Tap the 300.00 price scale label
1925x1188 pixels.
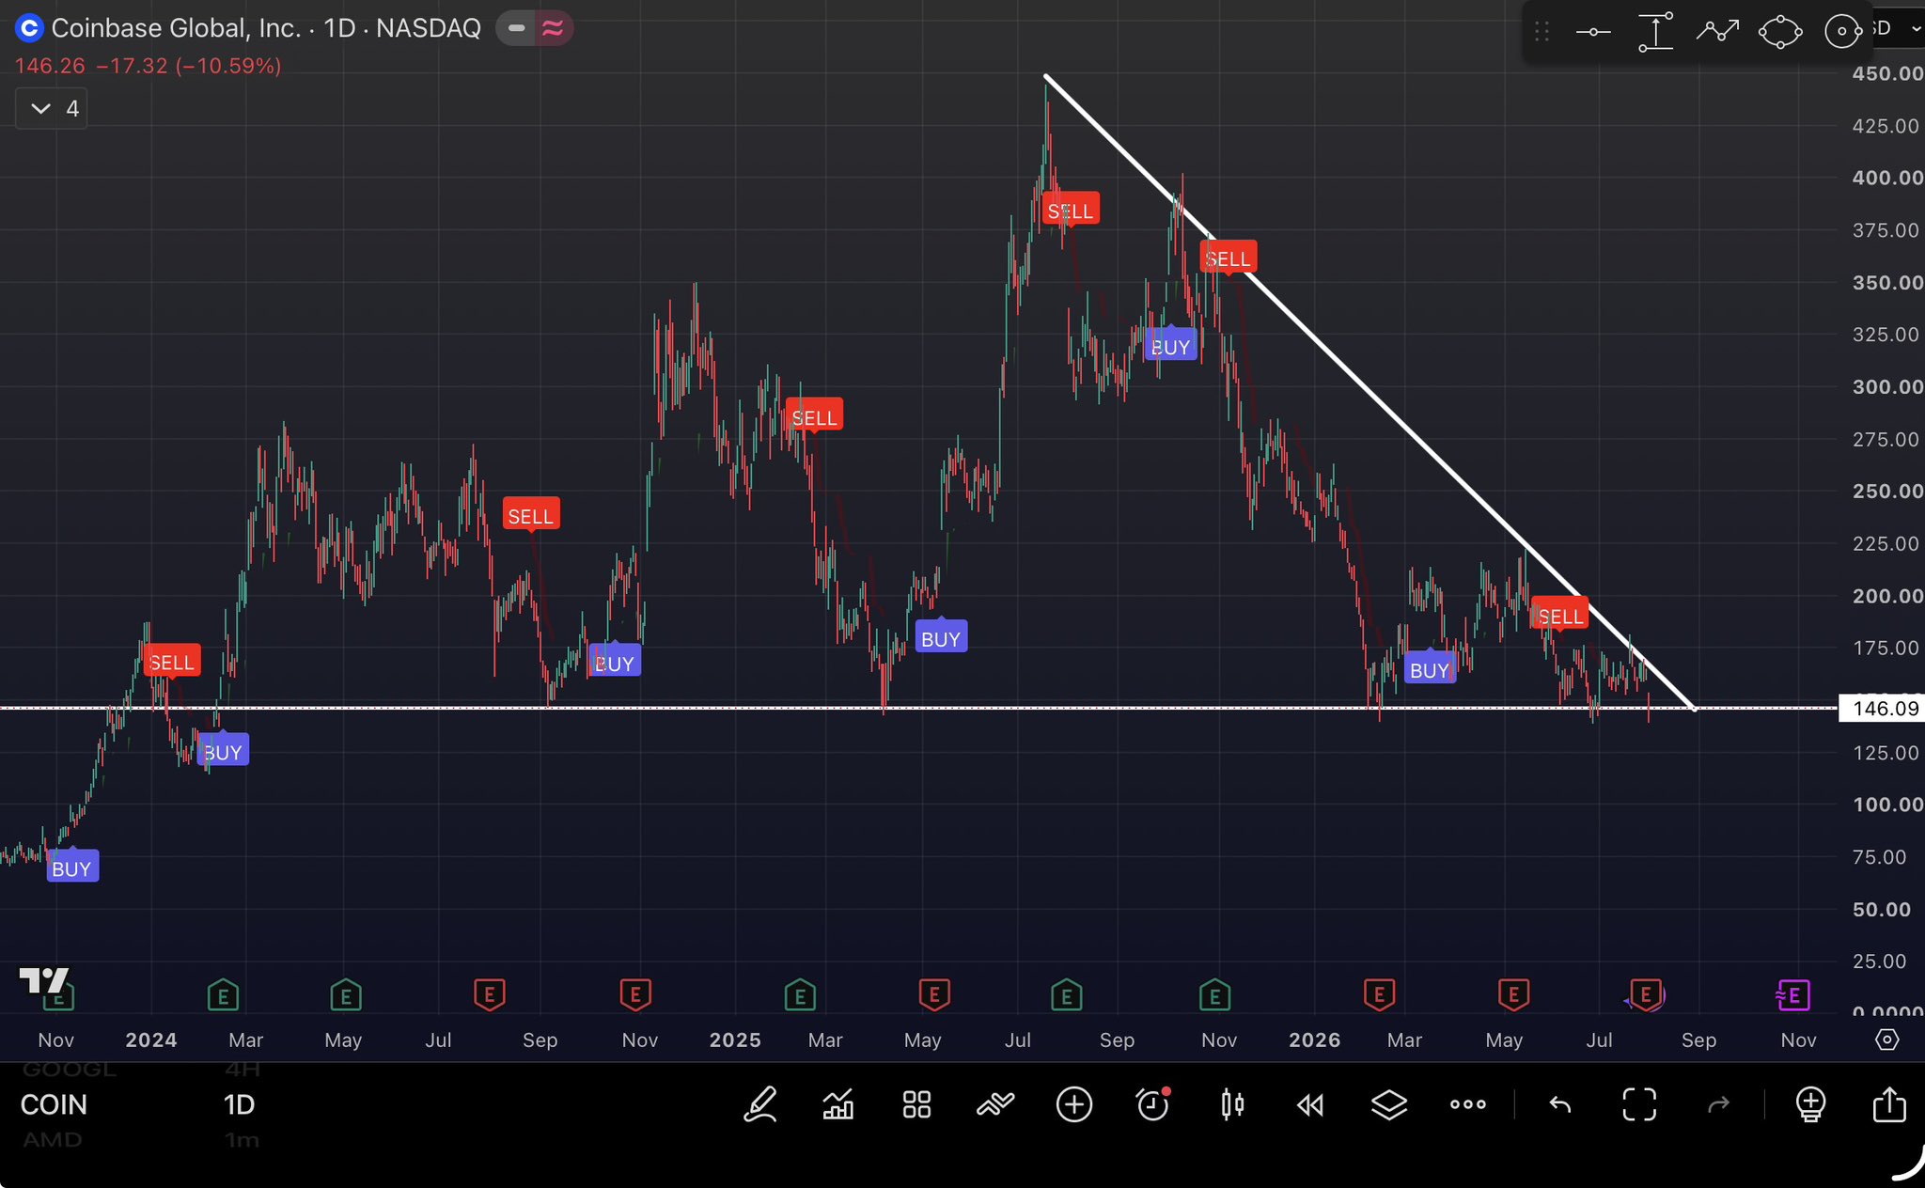1887,386
